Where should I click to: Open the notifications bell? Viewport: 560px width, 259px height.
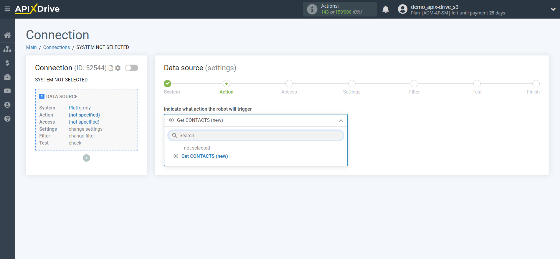[x=386, y=9]
